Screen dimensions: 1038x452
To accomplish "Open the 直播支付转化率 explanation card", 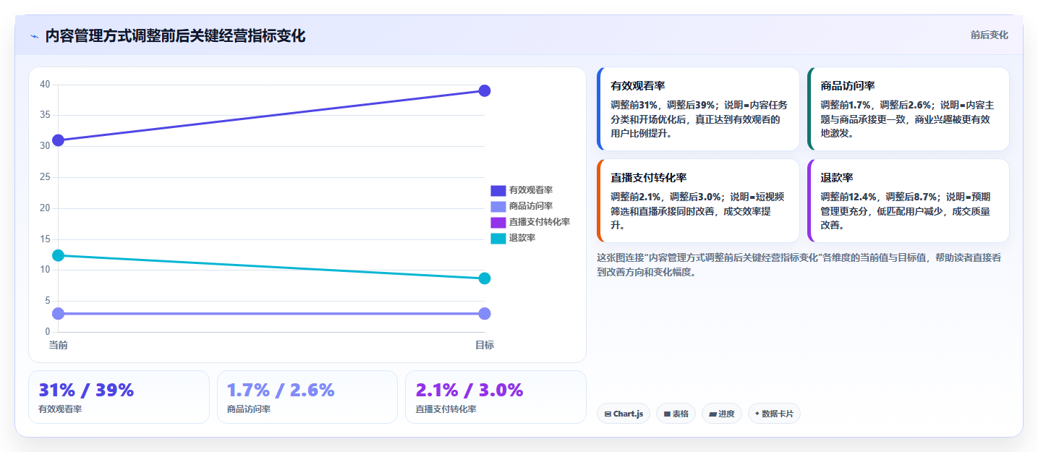I will [x=698, y=200].
